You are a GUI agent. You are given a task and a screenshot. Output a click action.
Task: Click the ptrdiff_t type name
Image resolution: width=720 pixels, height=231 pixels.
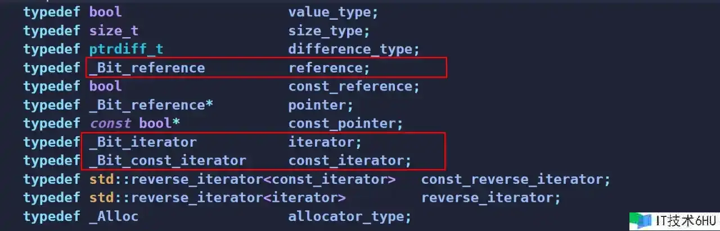pos(126,49)
